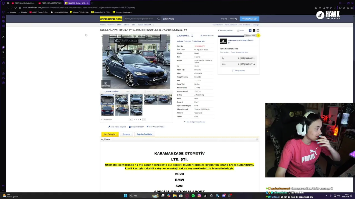Viewport: 355px width, 199px height.
Task: Open Sıfır Araçları İncele link
Action: click(156, 127)
